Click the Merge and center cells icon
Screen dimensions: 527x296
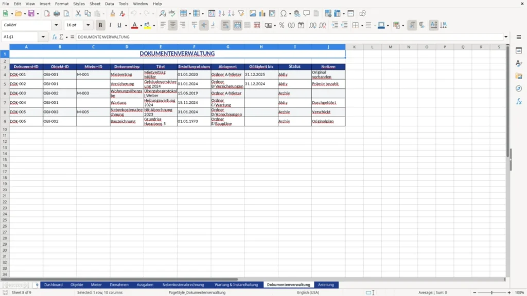click(x=237, y=25)
